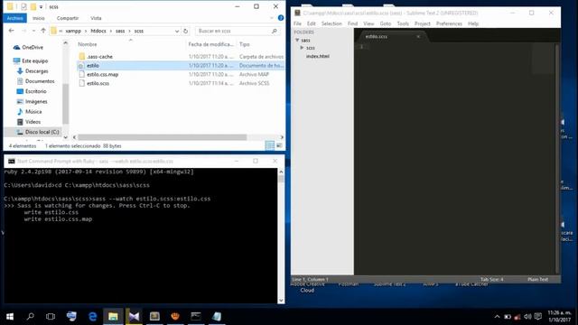Click the Command Prompt scroll-down arrow
Image resolution: width=578 pixels, height=325 pixels.
click(x=281, y=301)
